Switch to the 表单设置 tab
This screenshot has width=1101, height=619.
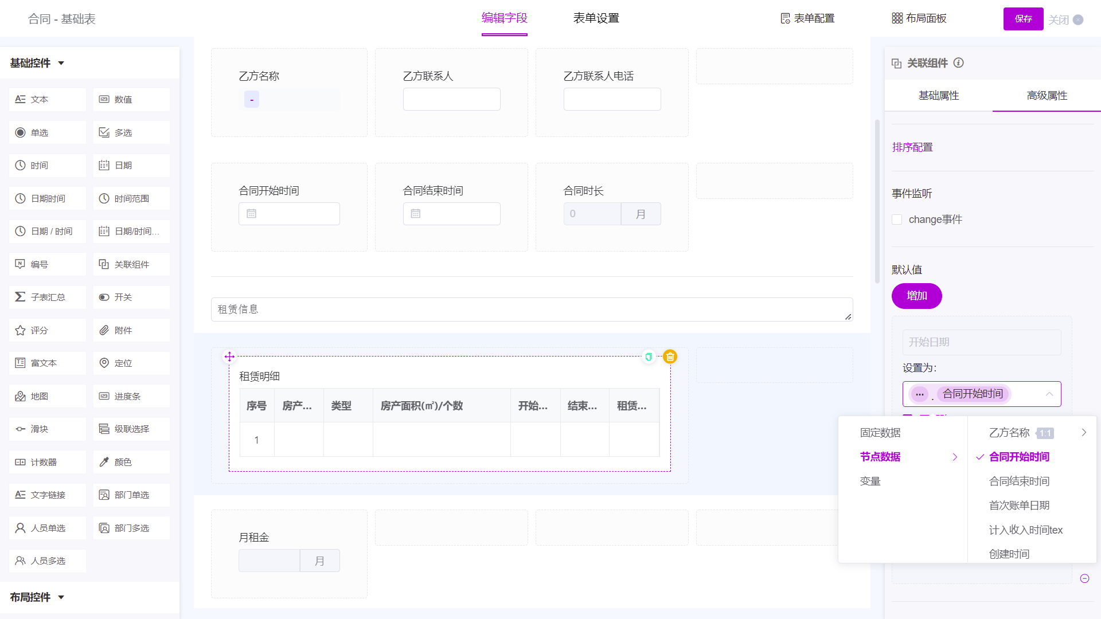[596, 18]
